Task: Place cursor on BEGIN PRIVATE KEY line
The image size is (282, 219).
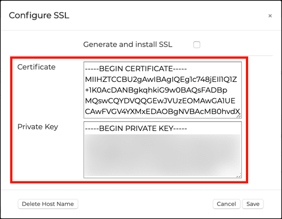Action: point(136,129)
